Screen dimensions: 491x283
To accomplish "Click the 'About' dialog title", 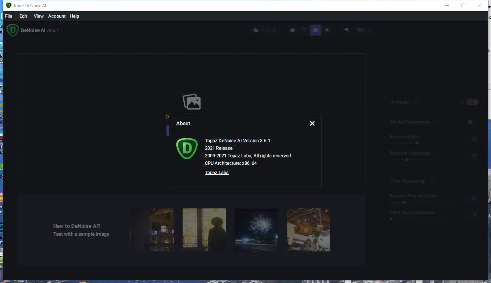I will point(183,123).
